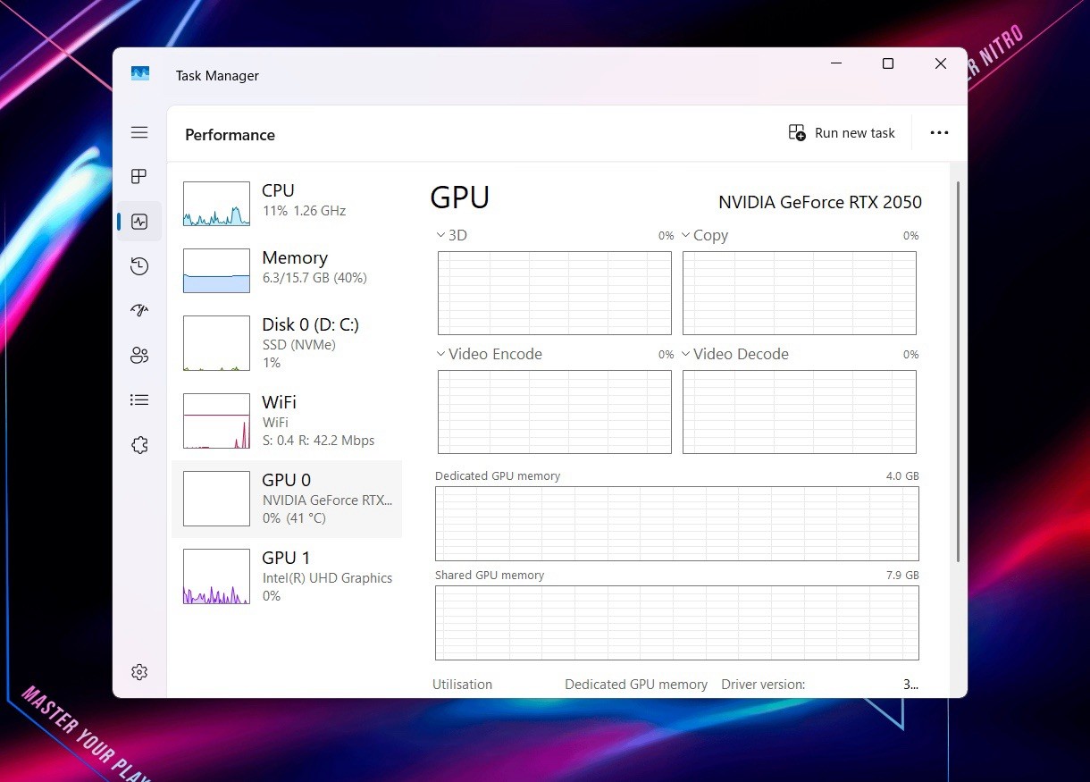Click the Task Manager app icon
The image size is (1090, 782).
pos(140,74)
